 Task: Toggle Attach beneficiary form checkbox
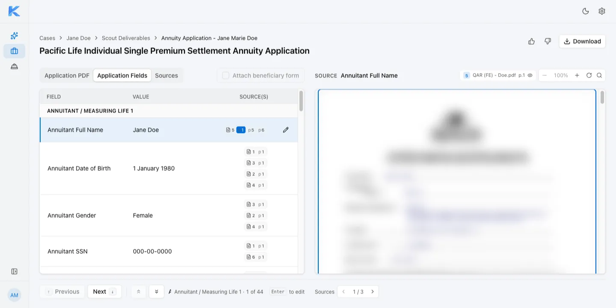click(225, 75)
